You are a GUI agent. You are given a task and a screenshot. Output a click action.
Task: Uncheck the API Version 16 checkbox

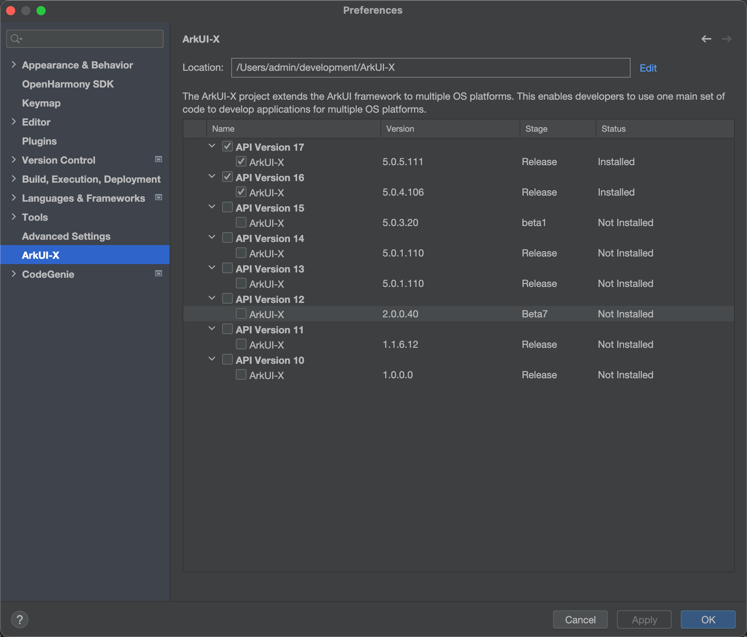(x=227, y=177)
